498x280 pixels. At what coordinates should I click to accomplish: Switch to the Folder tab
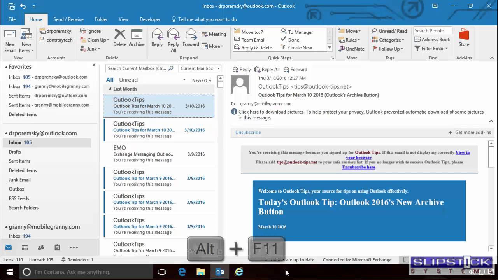tap(101, 19)
